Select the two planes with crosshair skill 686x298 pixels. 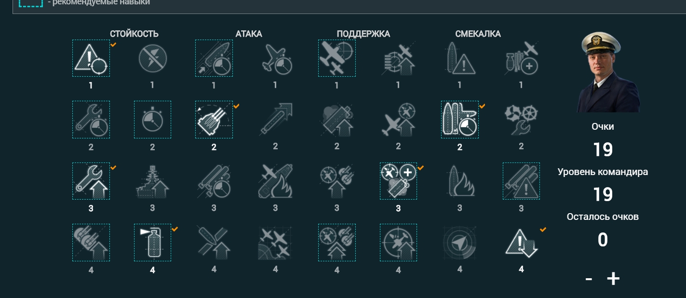[x=337, y=58]
